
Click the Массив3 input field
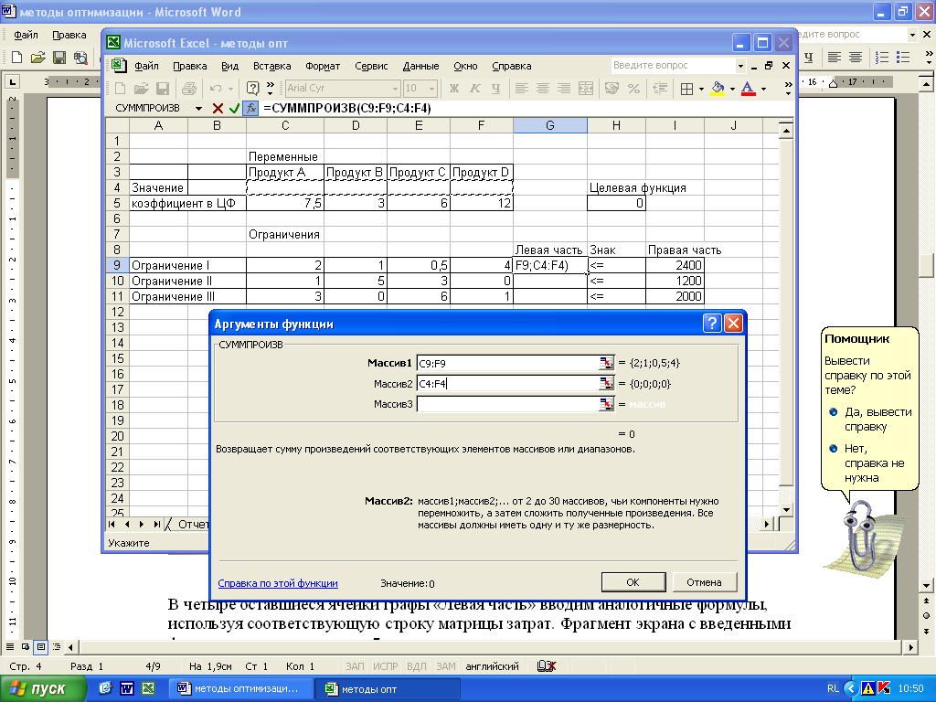click(x=507, y=404)
